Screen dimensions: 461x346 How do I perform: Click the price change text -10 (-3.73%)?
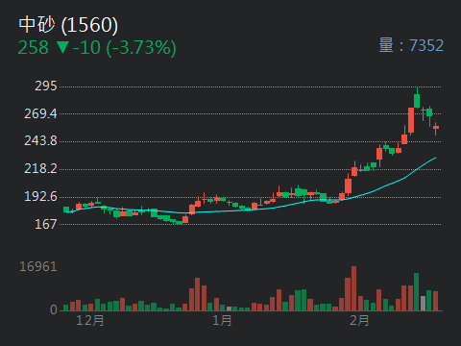pyautogui.click(x=124, y=48)
